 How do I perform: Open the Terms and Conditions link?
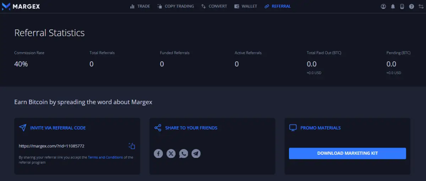[x=105, y=157]
